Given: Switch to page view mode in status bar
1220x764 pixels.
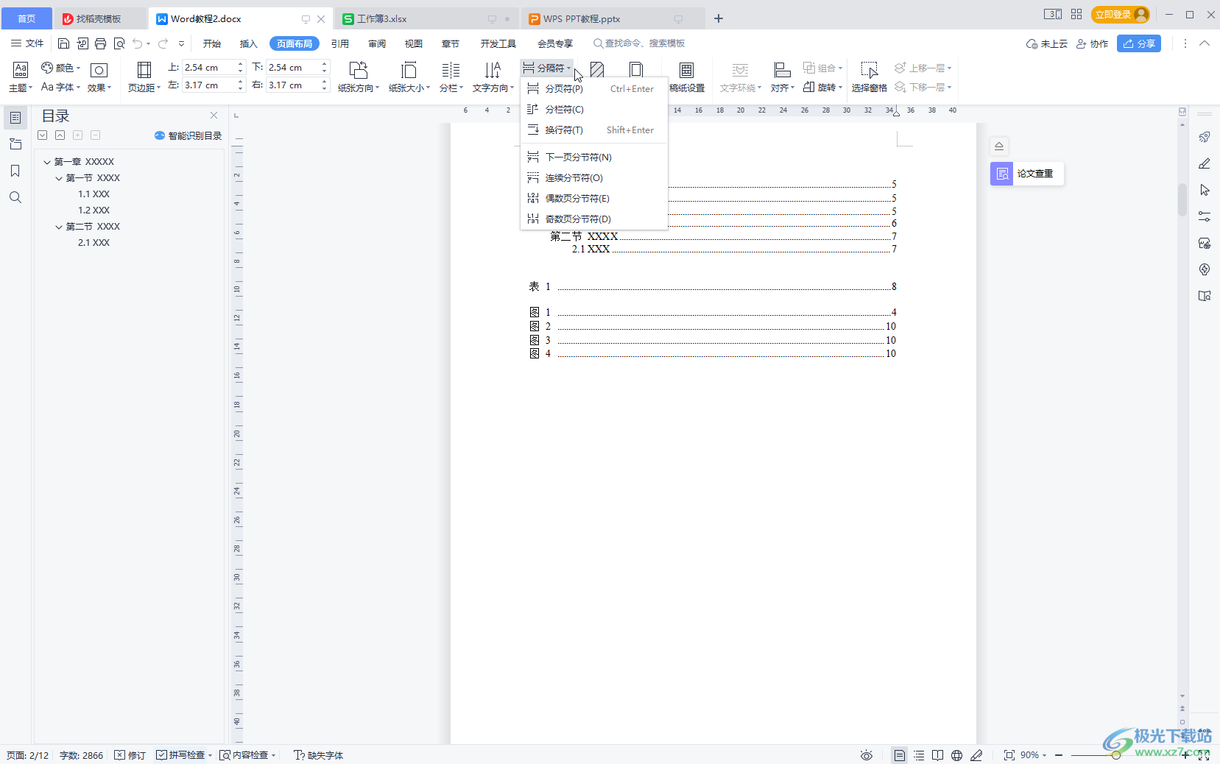Looking at the screenshot, I should click(x=899, y=755).
